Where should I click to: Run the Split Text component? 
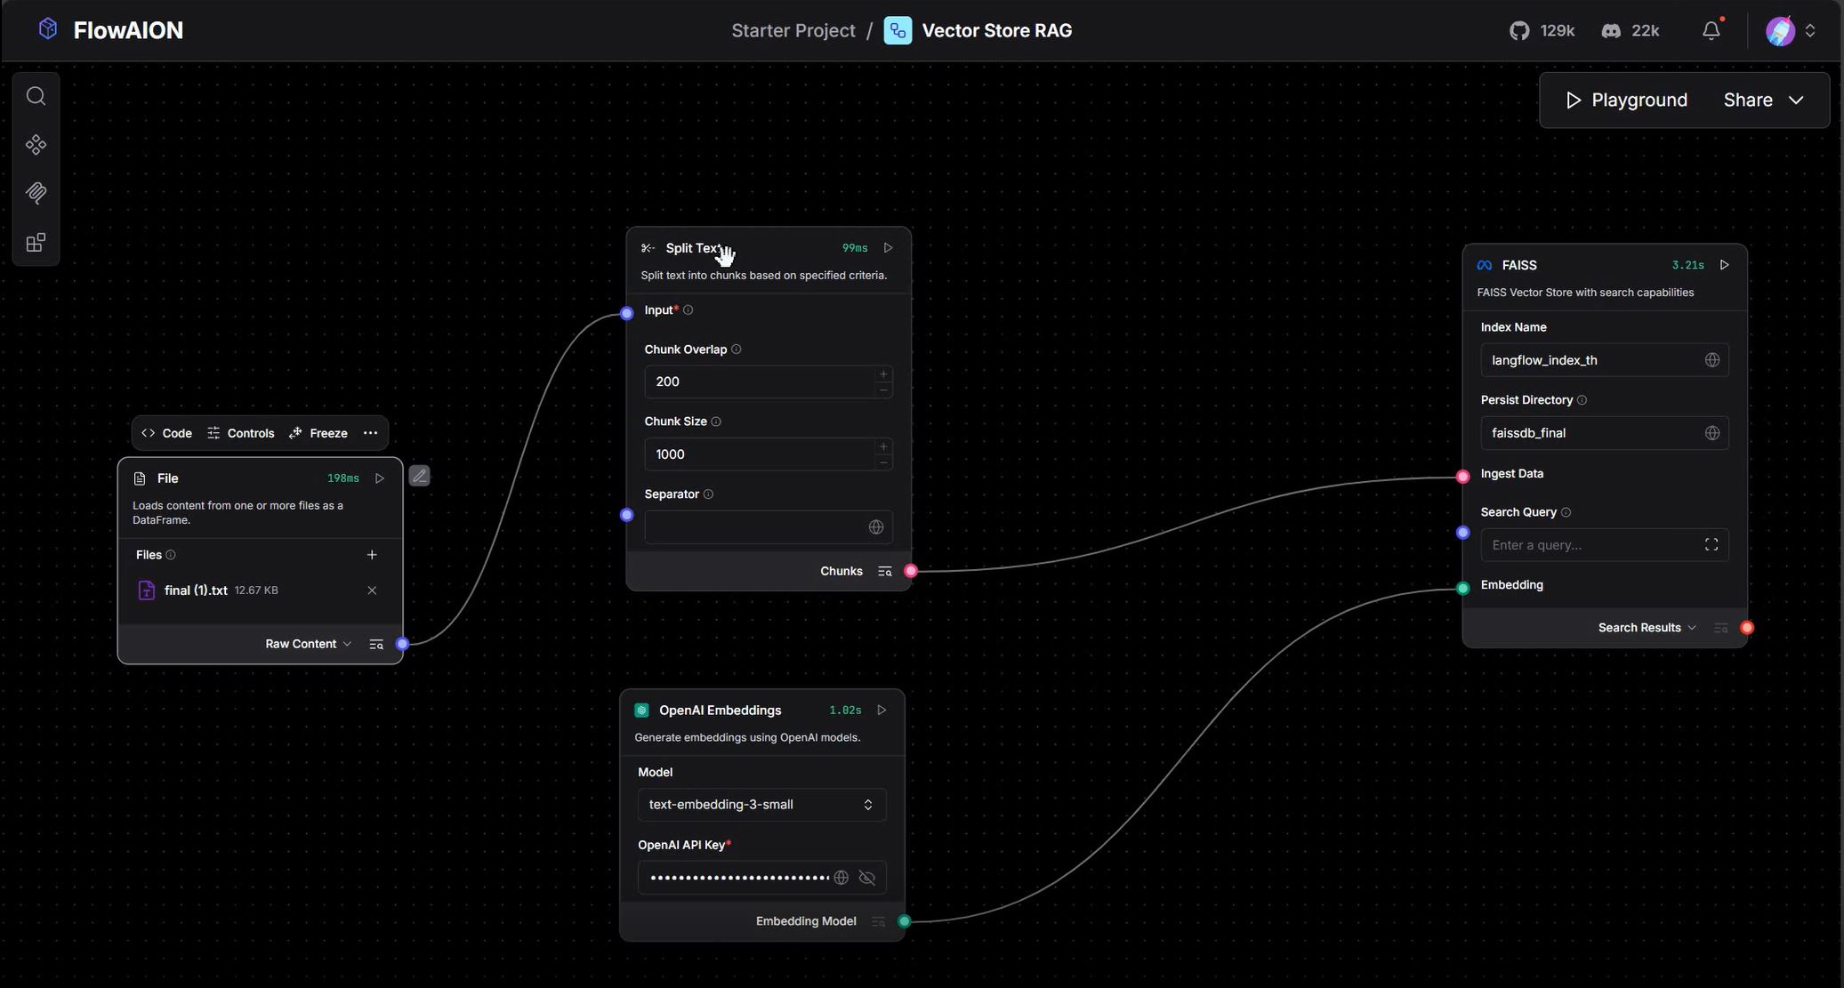tap(887, 247)
